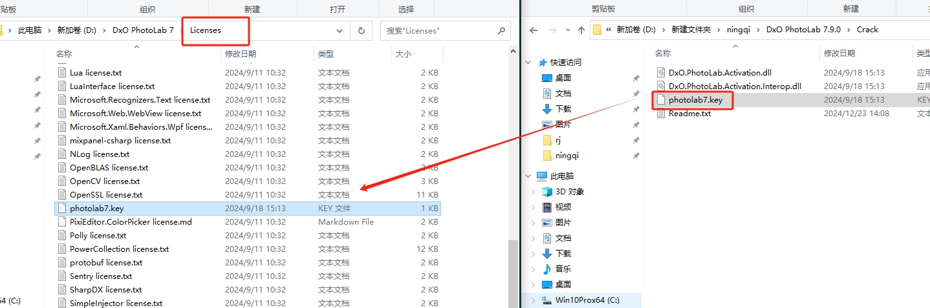Click photolab7.key file icon in Crack folder
This screenshot has width=930, height=308.
[660, 100]
